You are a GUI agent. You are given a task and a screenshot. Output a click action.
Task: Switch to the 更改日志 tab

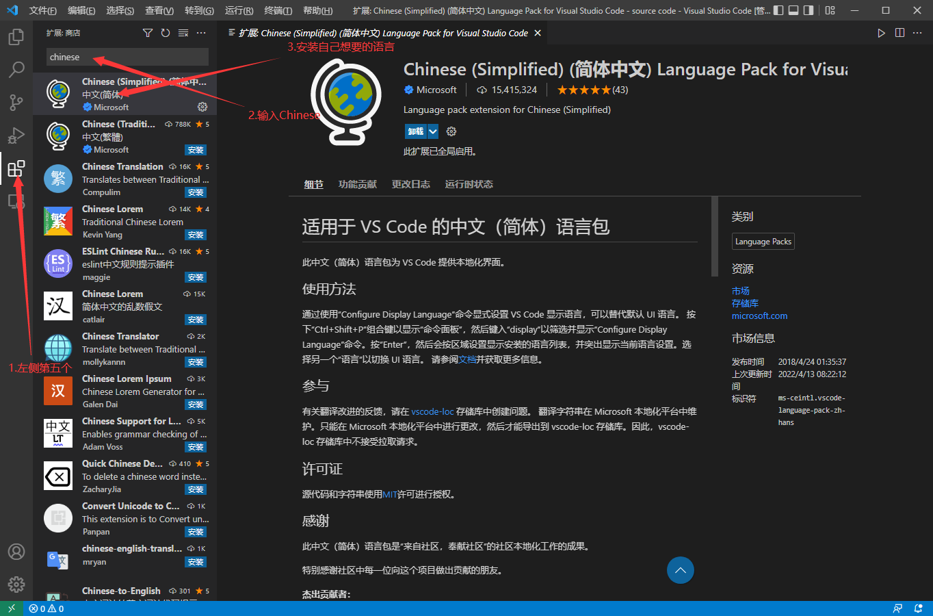point(410,185)
